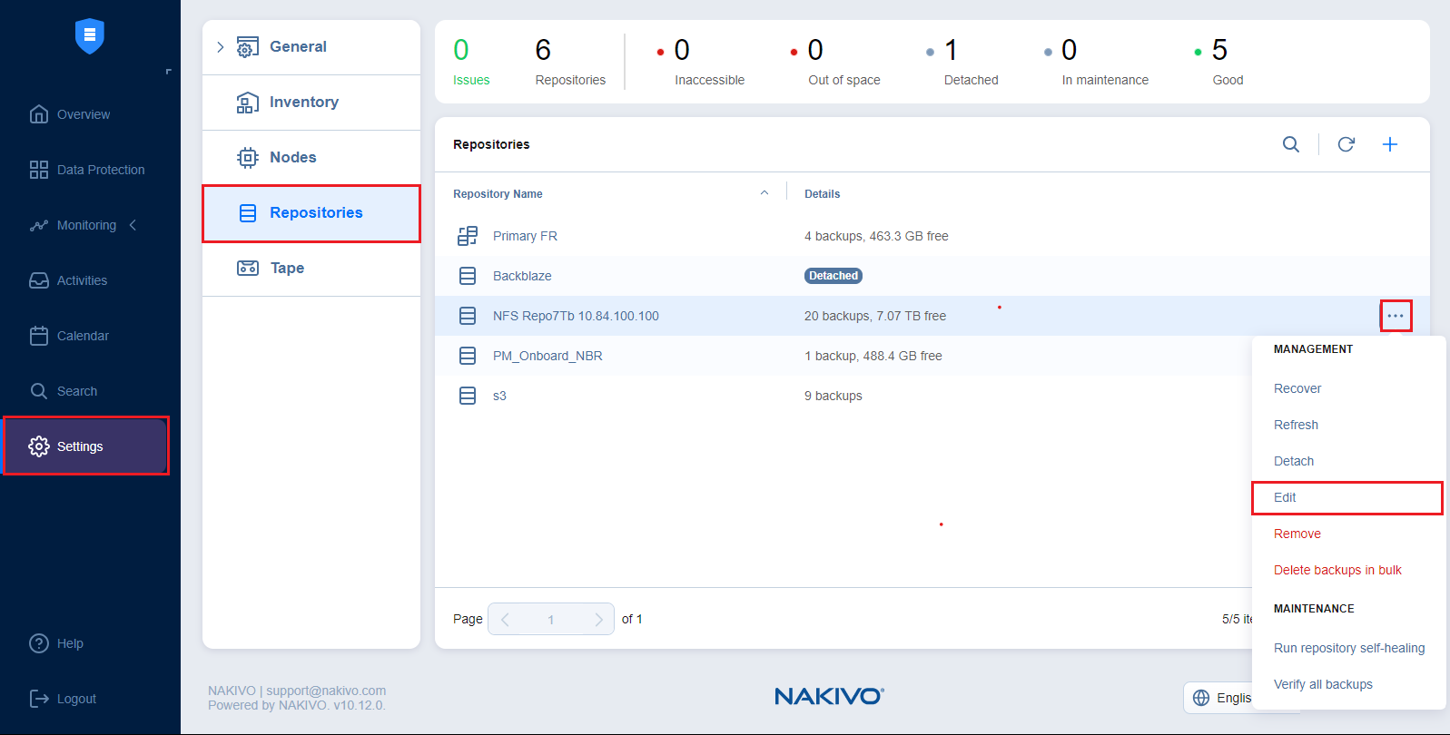Run repository self-healing
This screenshot has height=735, width=1450.
pyautogui.click(x=1348, y=648)
